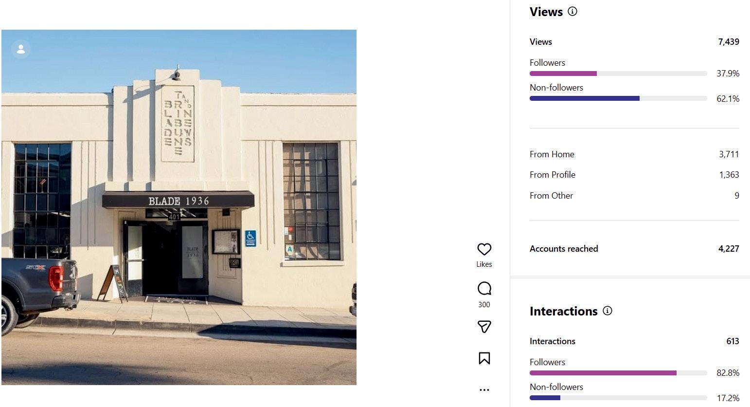This screenshot has height=407, width=750.
Task: Show info tooltip next to Views heading
Action: coord(572,12)
